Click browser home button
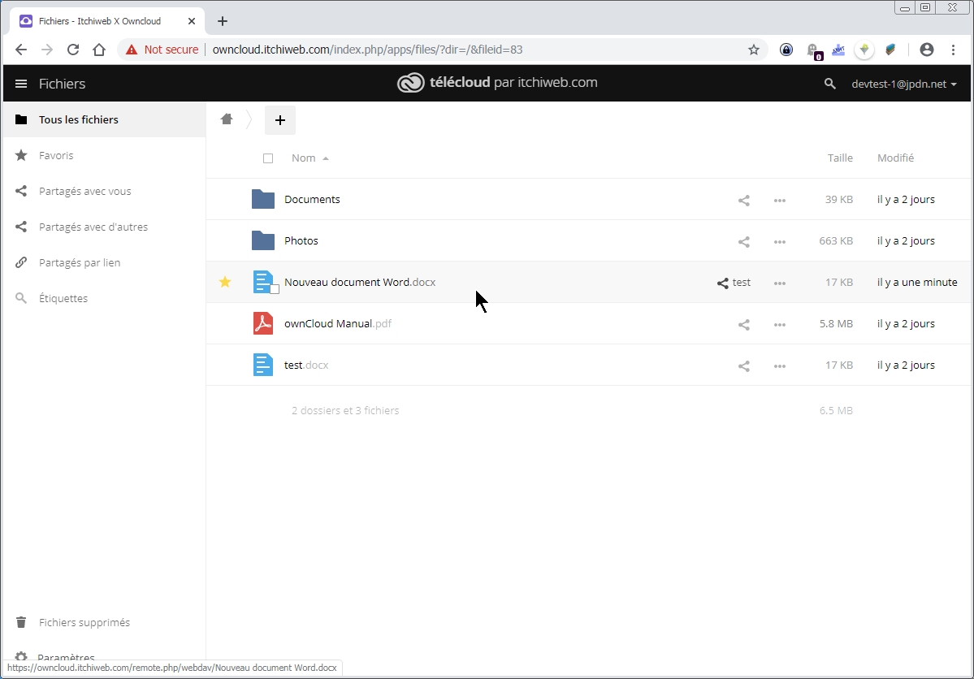974x679 pixels. tap(99, 50)
